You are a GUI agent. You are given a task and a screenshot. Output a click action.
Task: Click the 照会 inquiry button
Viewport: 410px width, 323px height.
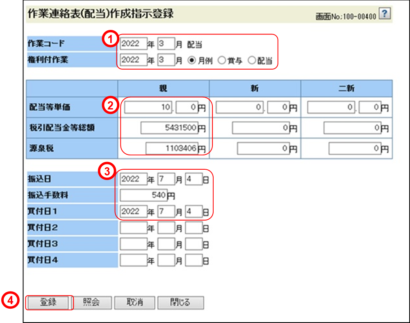tap(92, 303)
